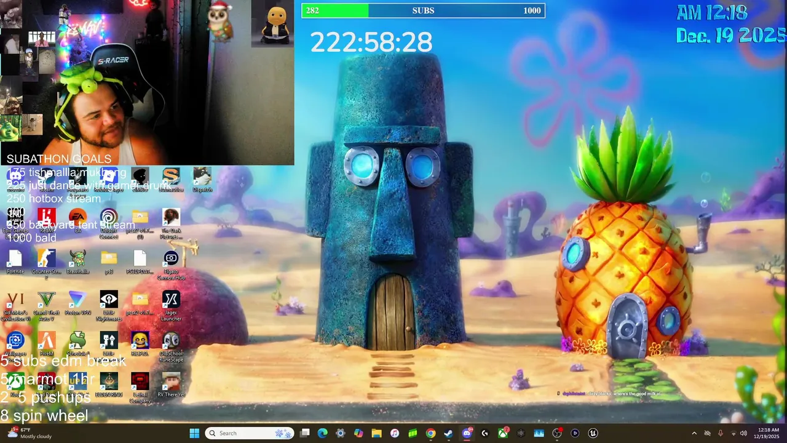The image size is (787, 443).
Task: Open the Little Nightmares desktop shortcut
Action: [109, 306]
